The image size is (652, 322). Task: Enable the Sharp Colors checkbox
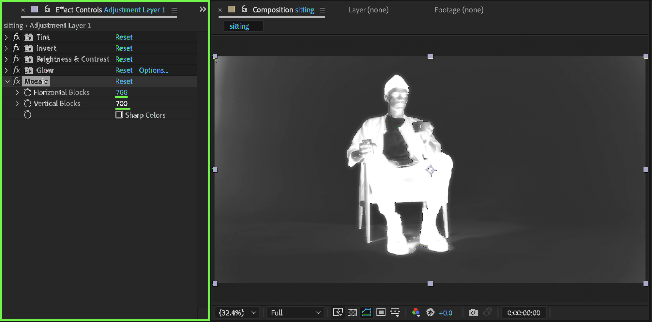pyautogui.click(x=119, y=115)
